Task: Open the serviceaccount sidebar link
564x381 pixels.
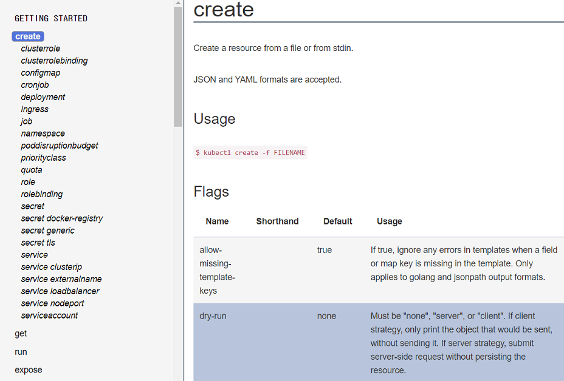Action: click(x=49, y=315)
